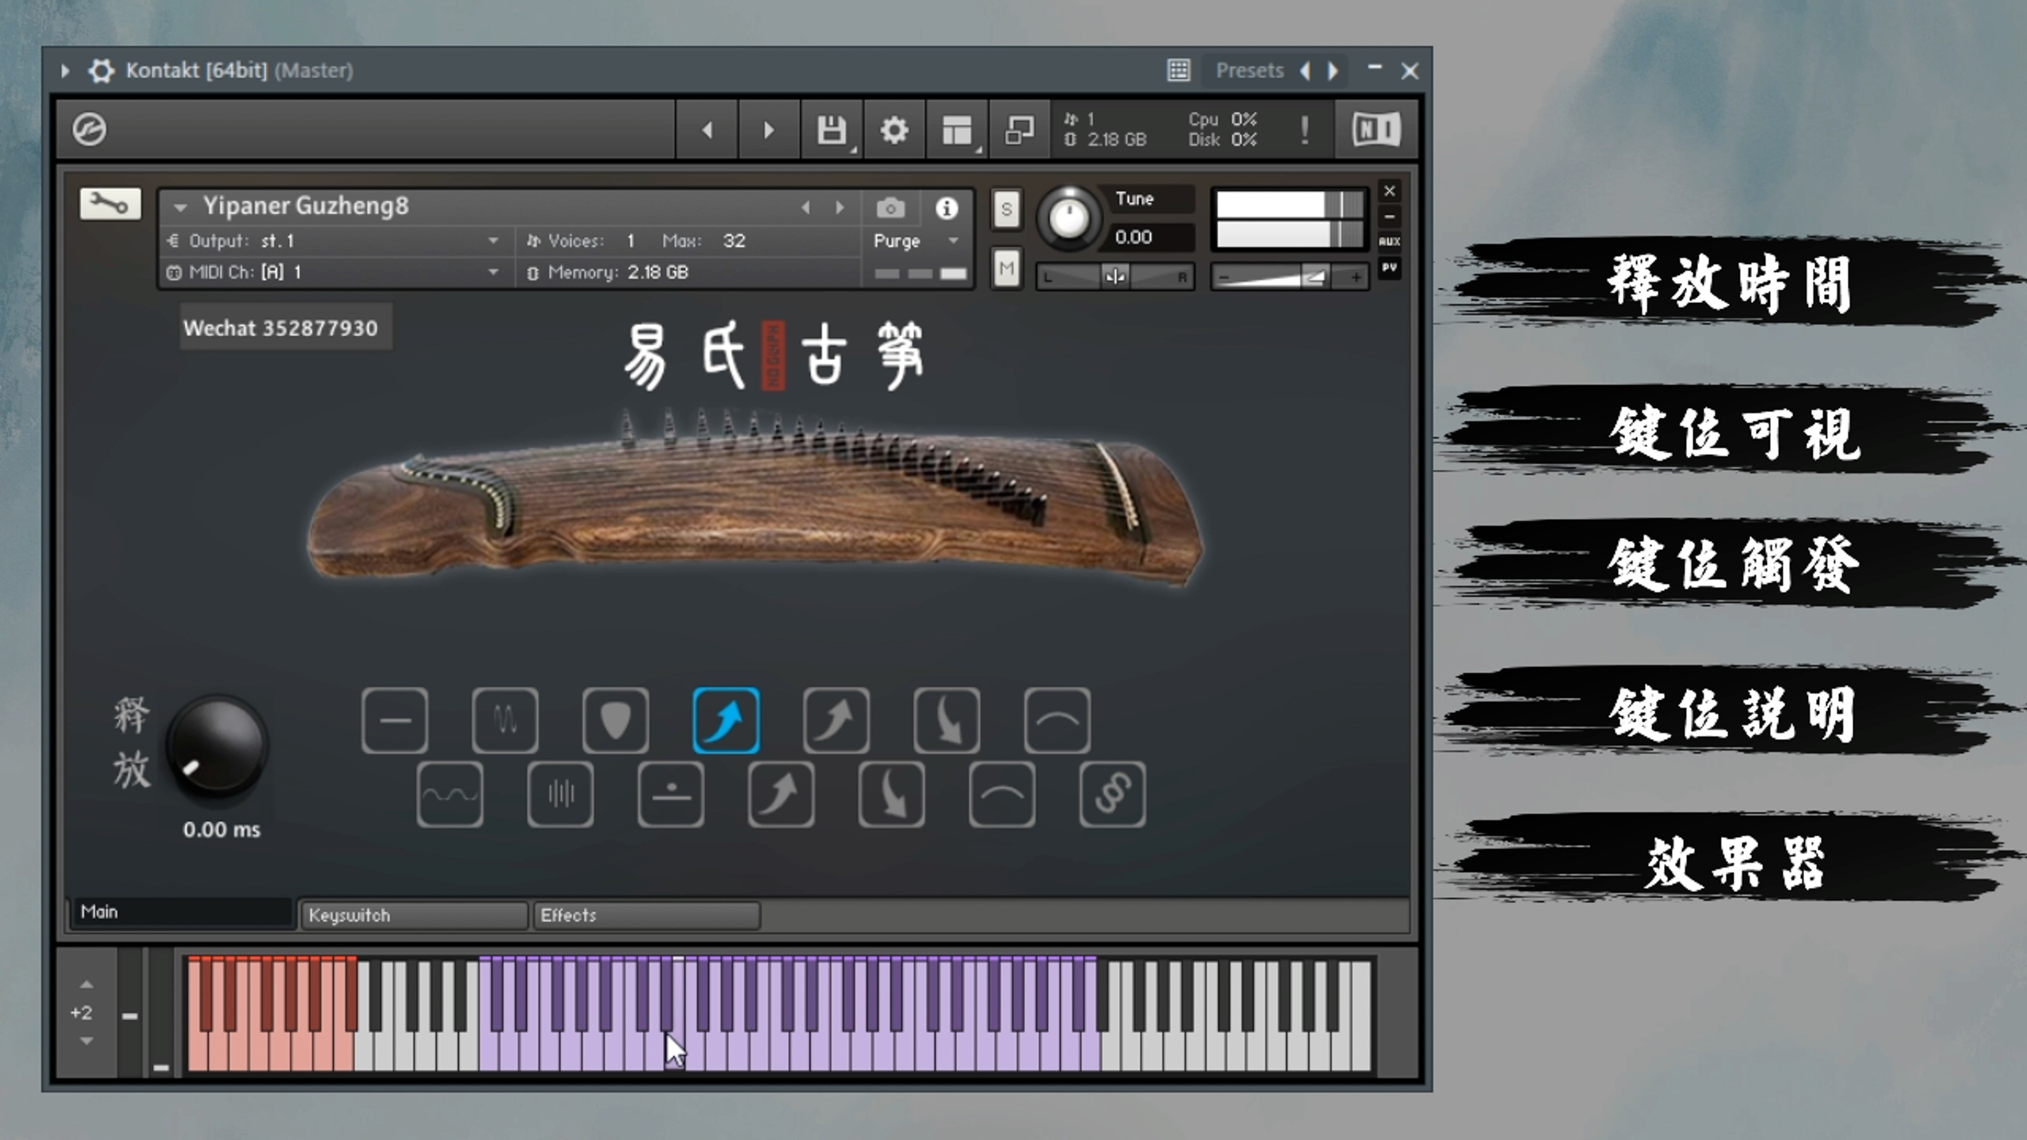
Task: Select the down-curved arrow articulation in upper row
Action: [946, 720]
